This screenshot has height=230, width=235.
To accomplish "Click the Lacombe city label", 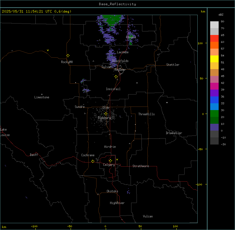I will coord(123,52).
